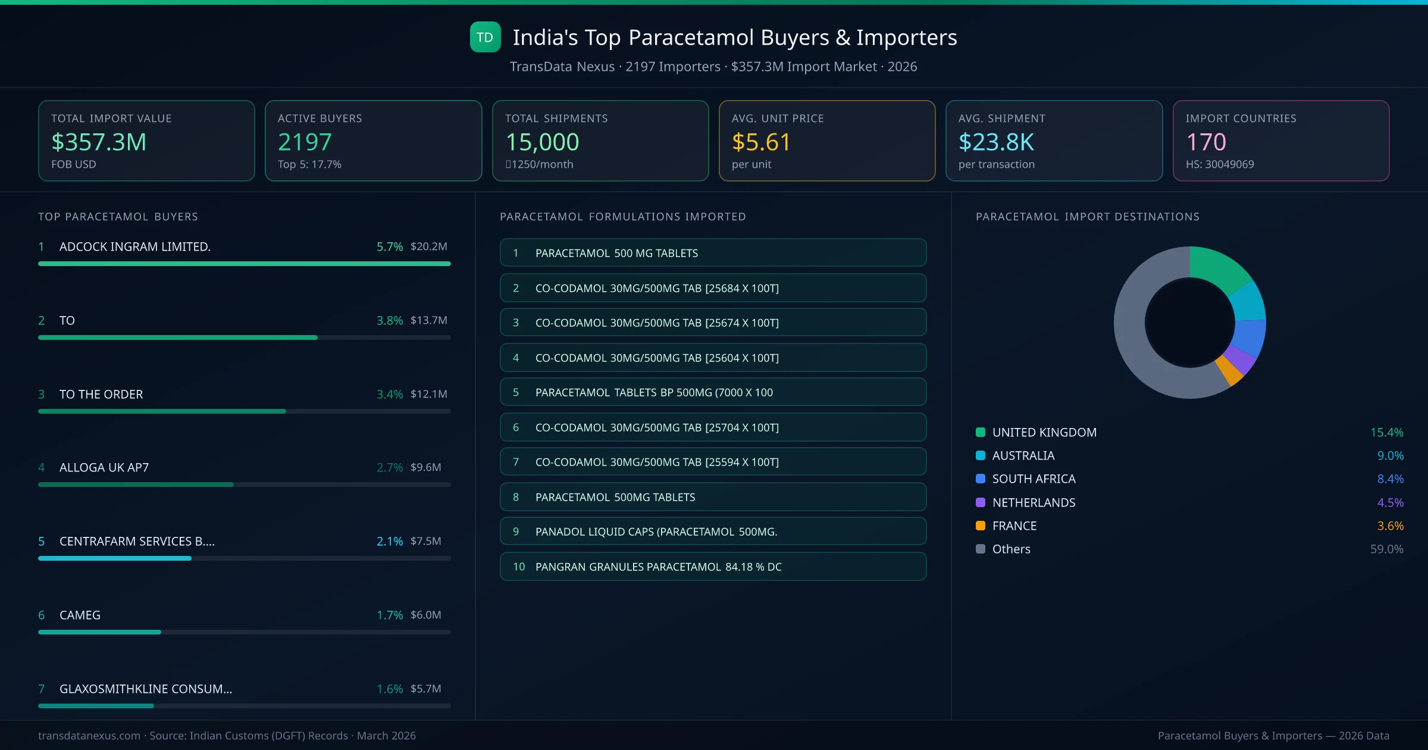Toggle the UNITED KINGDOM legend entry

pyautogui.click(x=1044, y=432)
